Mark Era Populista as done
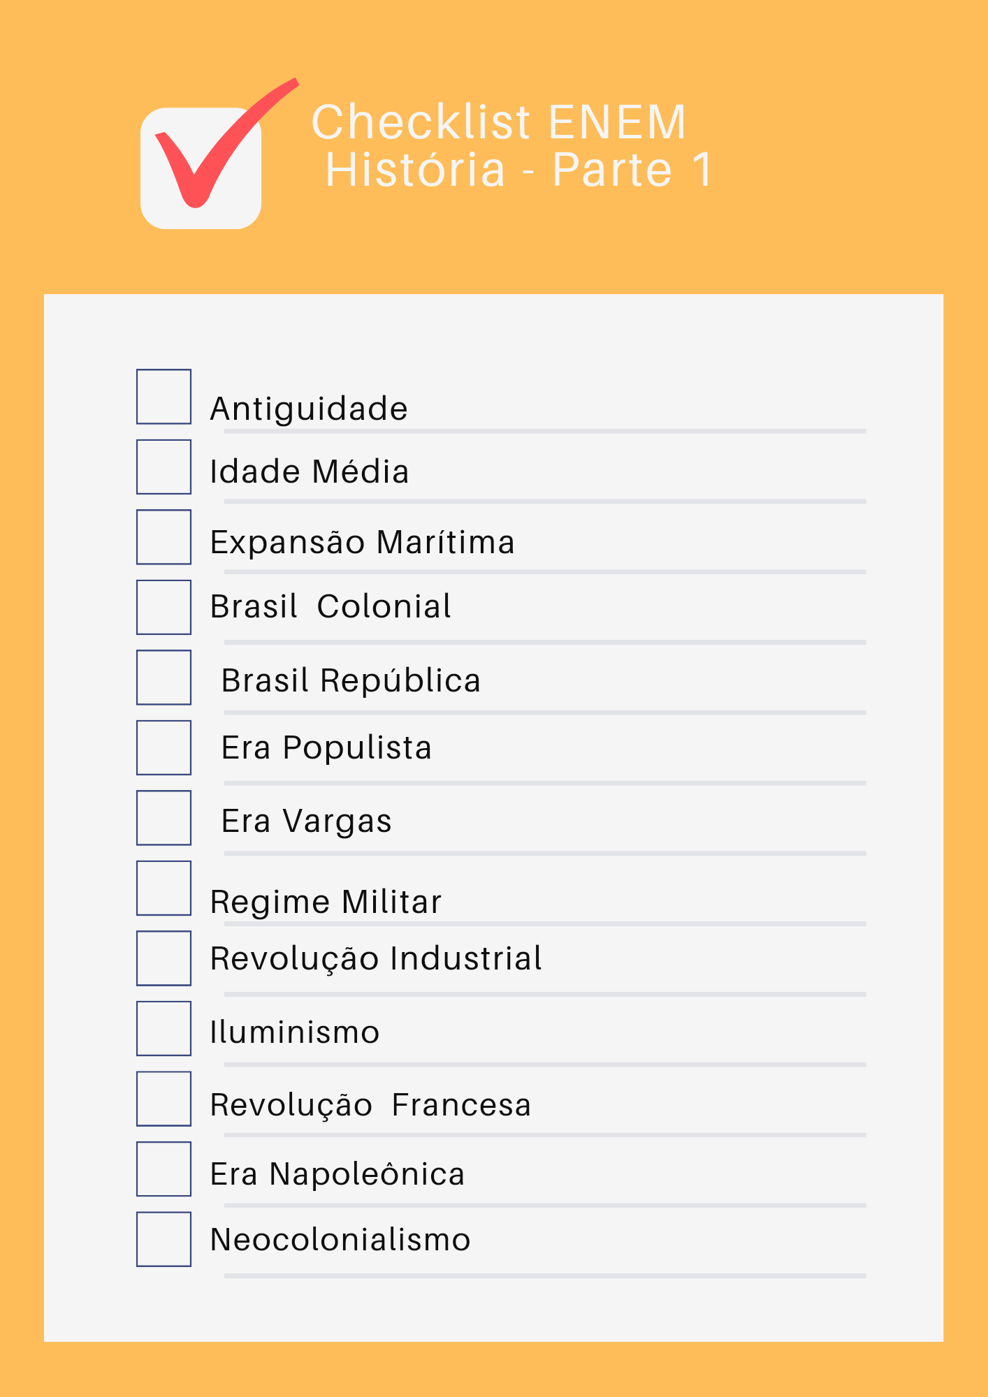Screen dimensions: 988x1397 point(164,747)
